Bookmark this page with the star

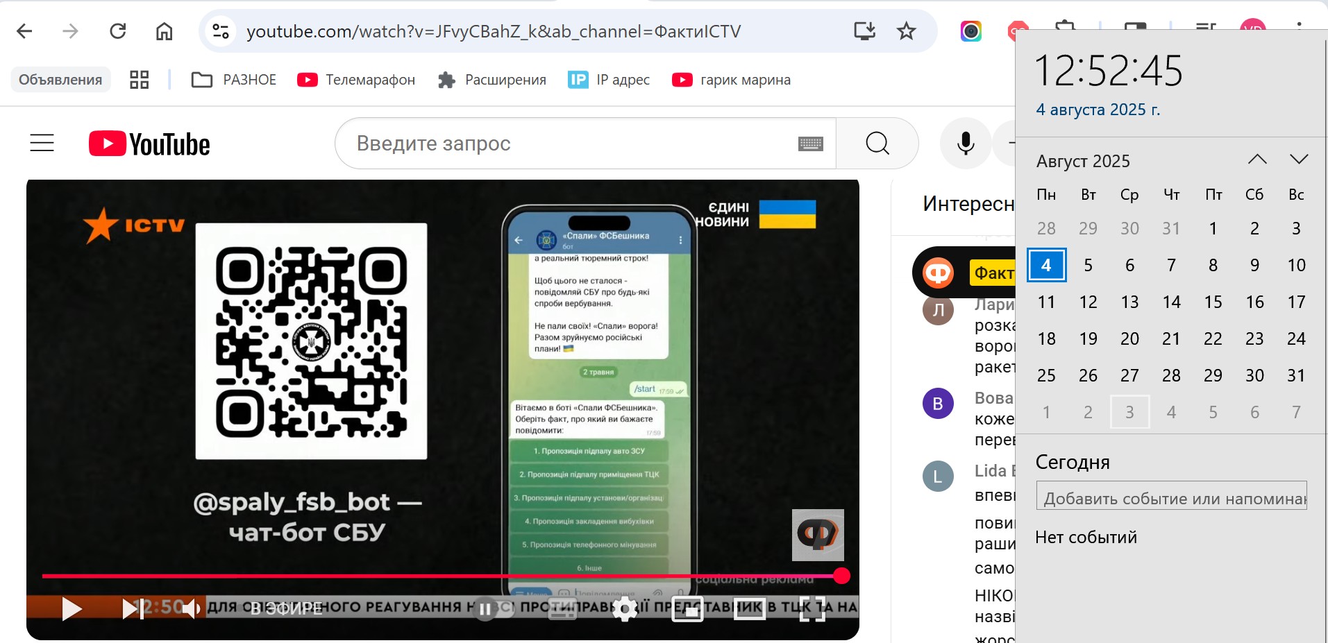click(x=907, y=31)
